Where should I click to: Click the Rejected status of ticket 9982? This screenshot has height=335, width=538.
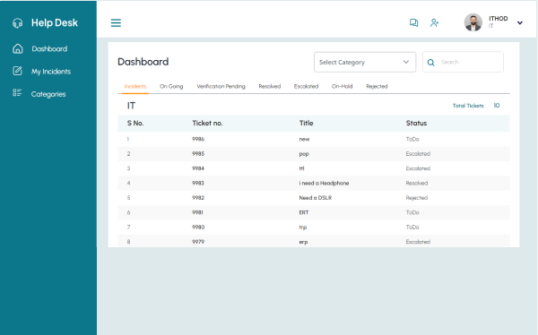417,198
